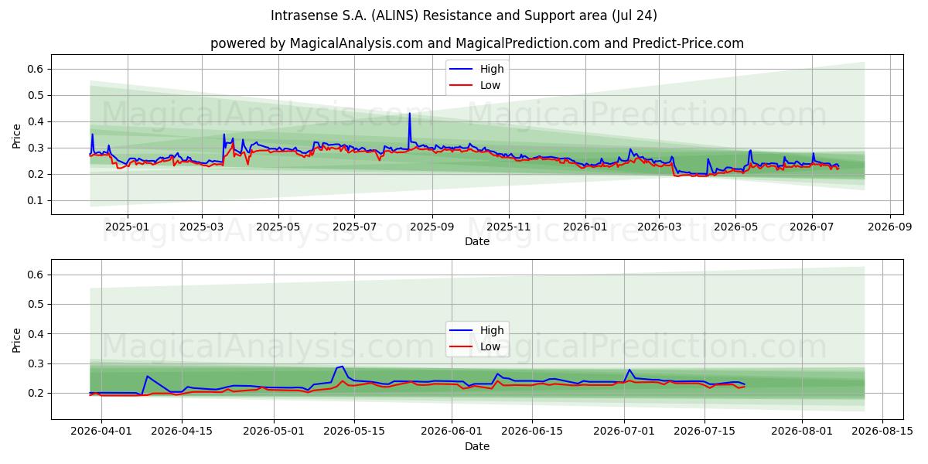The height and width of the screenshot is (464, 928).
Task: Click the '2025-07' x-axis label in top chart
Action: point(355,227)
